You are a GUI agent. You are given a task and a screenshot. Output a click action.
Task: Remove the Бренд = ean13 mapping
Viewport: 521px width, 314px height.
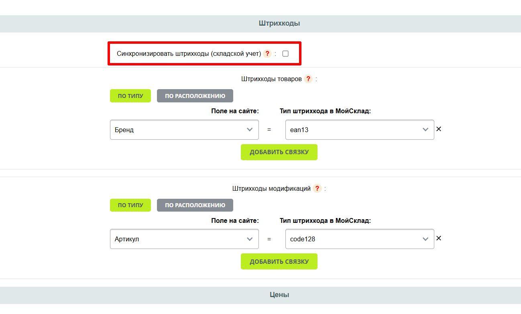point(439,129)
